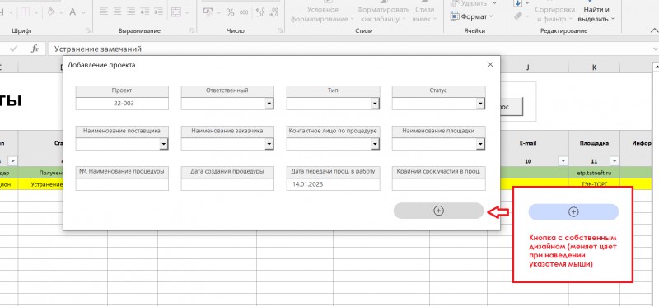Expand the merge cells options arrow
This screenshot has width=659, height=306.
[187, 12]
